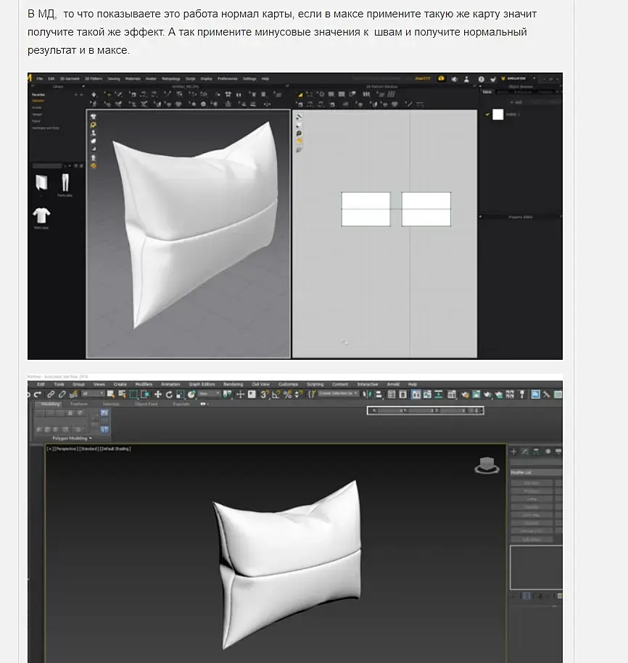628x663 pixels.
Task: Click the Simulation button in Marvelous Designer
Action: coord(513,78)
